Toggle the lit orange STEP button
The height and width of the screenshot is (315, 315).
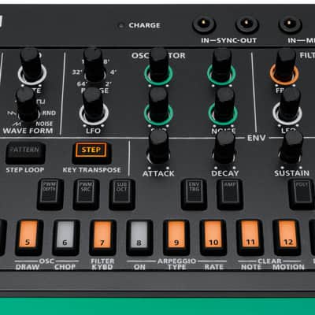pos(91,153)
